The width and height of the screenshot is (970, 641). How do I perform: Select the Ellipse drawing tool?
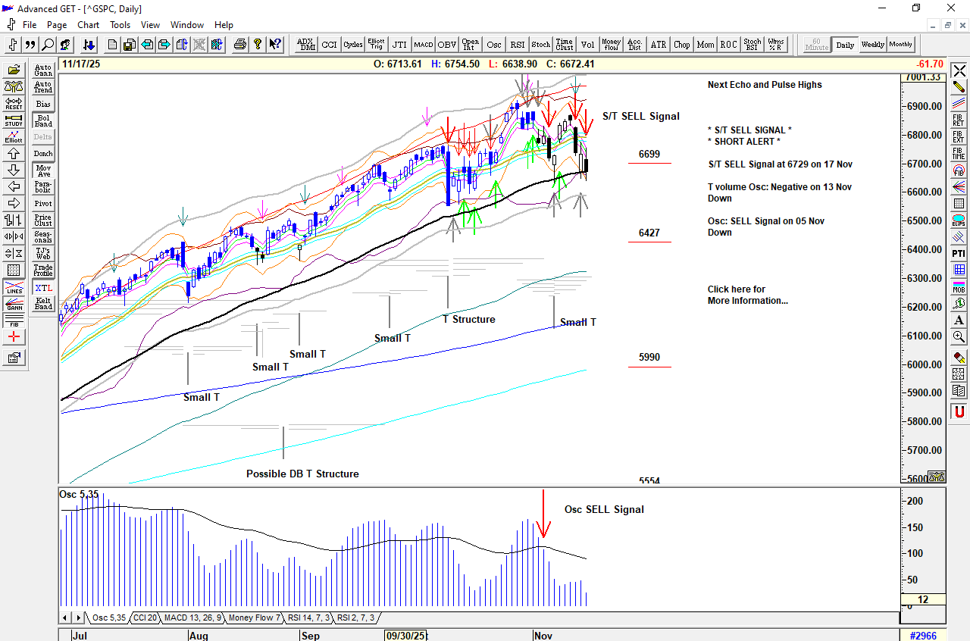(959, 220)
